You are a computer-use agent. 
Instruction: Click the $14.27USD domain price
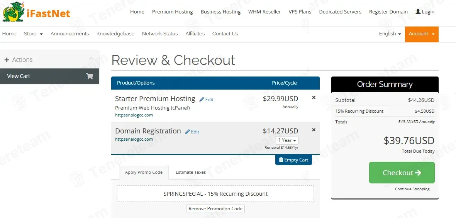tap(280, 131)
